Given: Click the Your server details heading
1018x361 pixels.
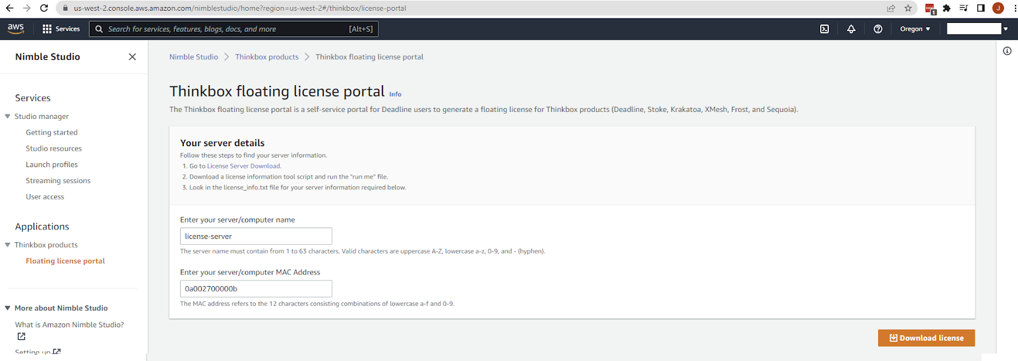Looking at the screenshot, I should pyautogui.click(x=222, y=143).
